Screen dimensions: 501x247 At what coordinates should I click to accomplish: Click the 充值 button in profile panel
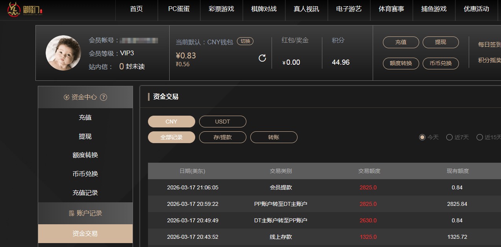(401, 42)
